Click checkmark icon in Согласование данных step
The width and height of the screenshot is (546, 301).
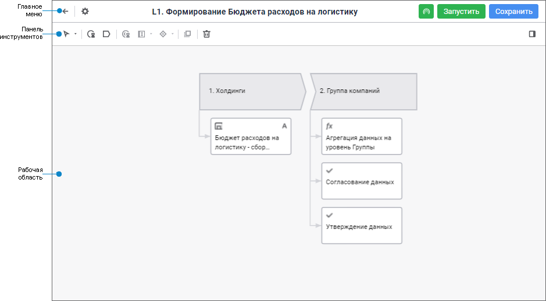(329, 170)
